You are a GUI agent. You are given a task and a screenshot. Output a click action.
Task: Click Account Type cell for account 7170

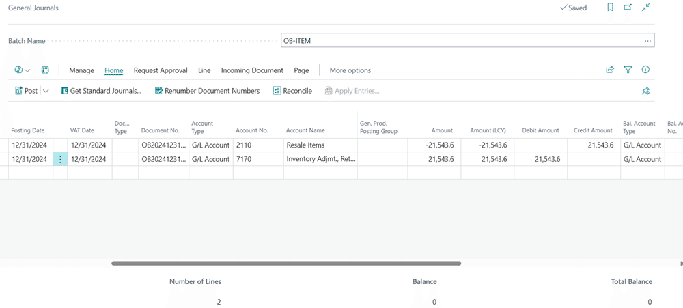click(x=211, y=159)
